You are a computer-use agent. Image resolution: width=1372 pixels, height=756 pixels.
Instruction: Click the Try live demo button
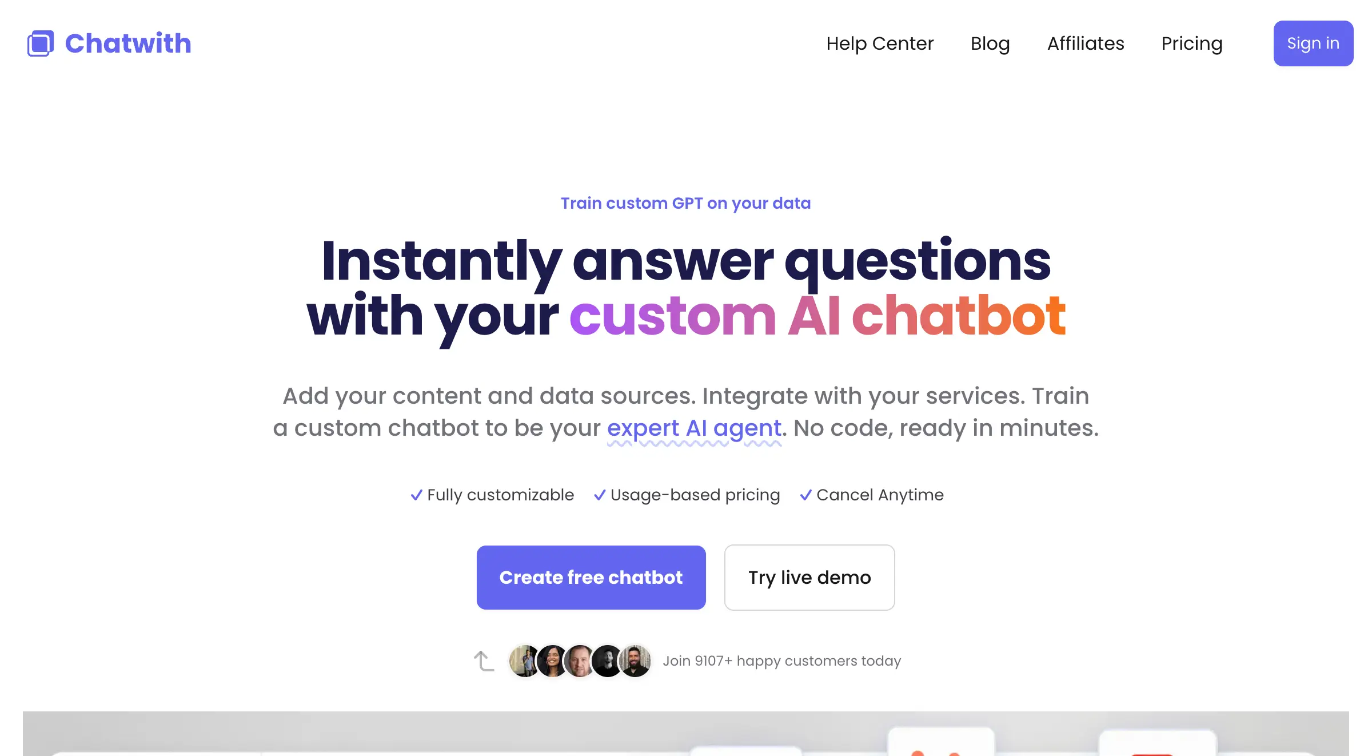(809, 577)
